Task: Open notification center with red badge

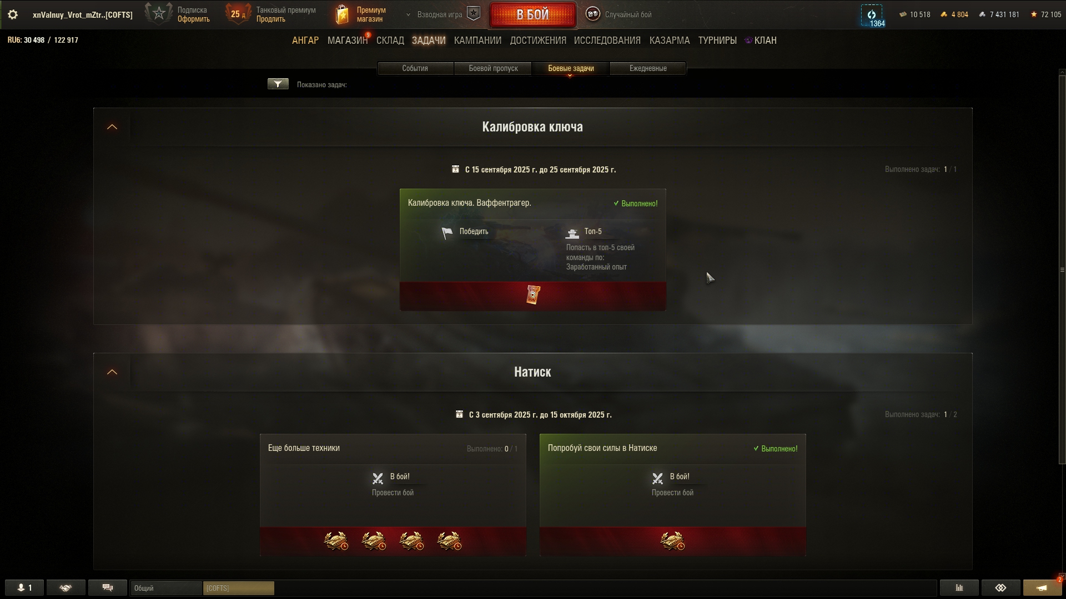Action: click(1042, 588)
